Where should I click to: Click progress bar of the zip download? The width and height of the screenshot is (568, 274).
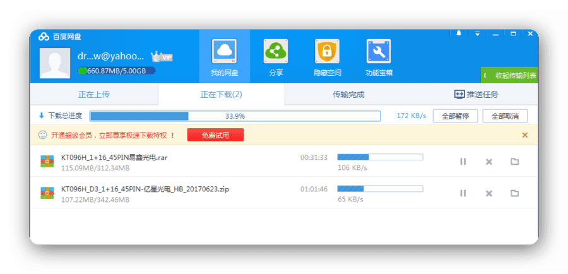(x=380, y=189)
